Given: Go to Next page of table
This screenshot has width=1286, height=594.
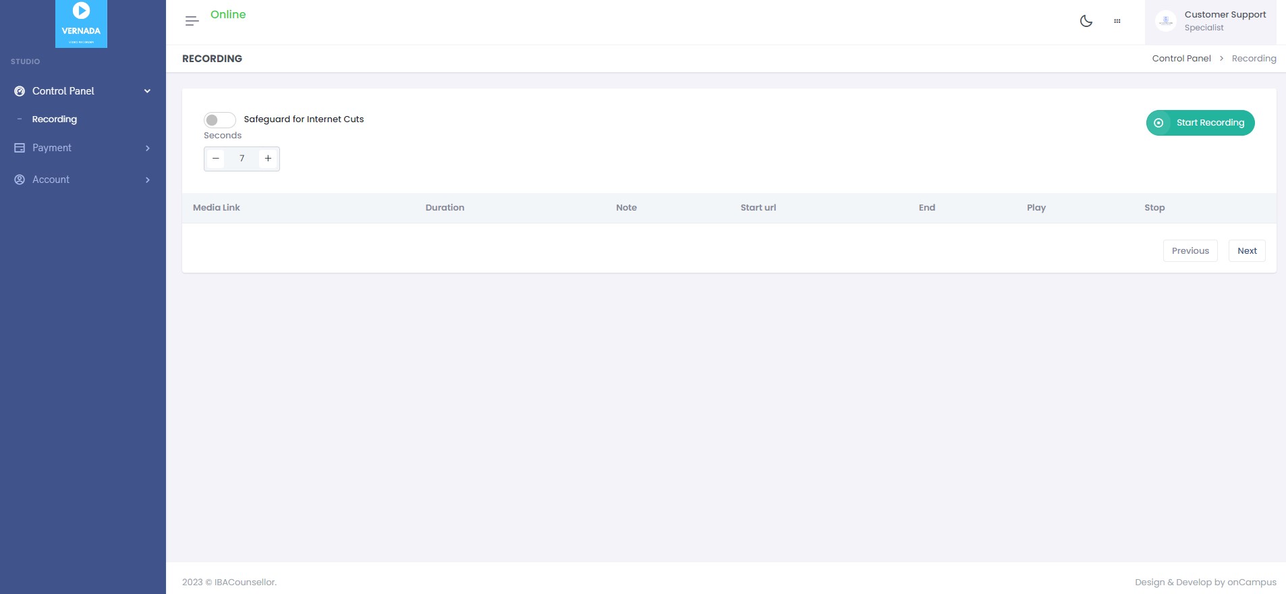Looking at the screenshot, I should tap(1246, 251).
